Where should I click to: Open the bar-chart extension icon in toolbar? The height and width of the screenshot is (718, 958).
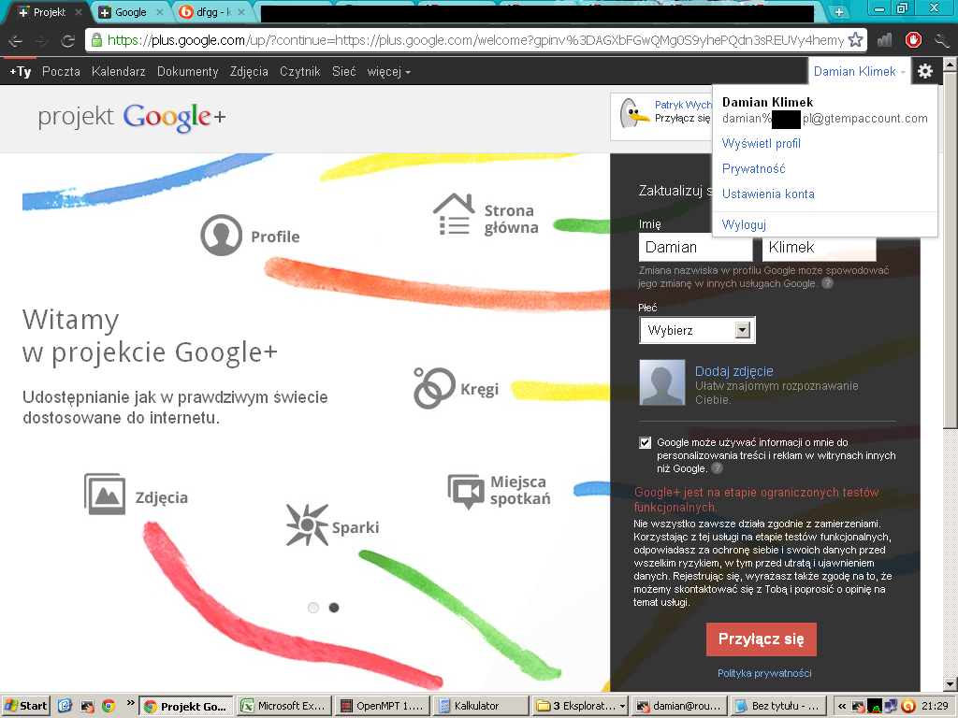pos(884,40)
